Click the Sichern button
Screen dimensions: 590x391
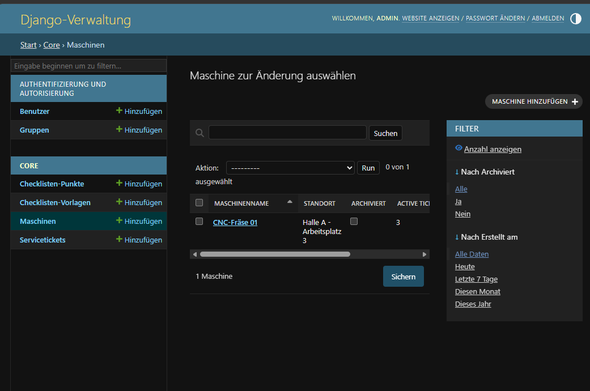pyautogui.click(x=404, y=277)
